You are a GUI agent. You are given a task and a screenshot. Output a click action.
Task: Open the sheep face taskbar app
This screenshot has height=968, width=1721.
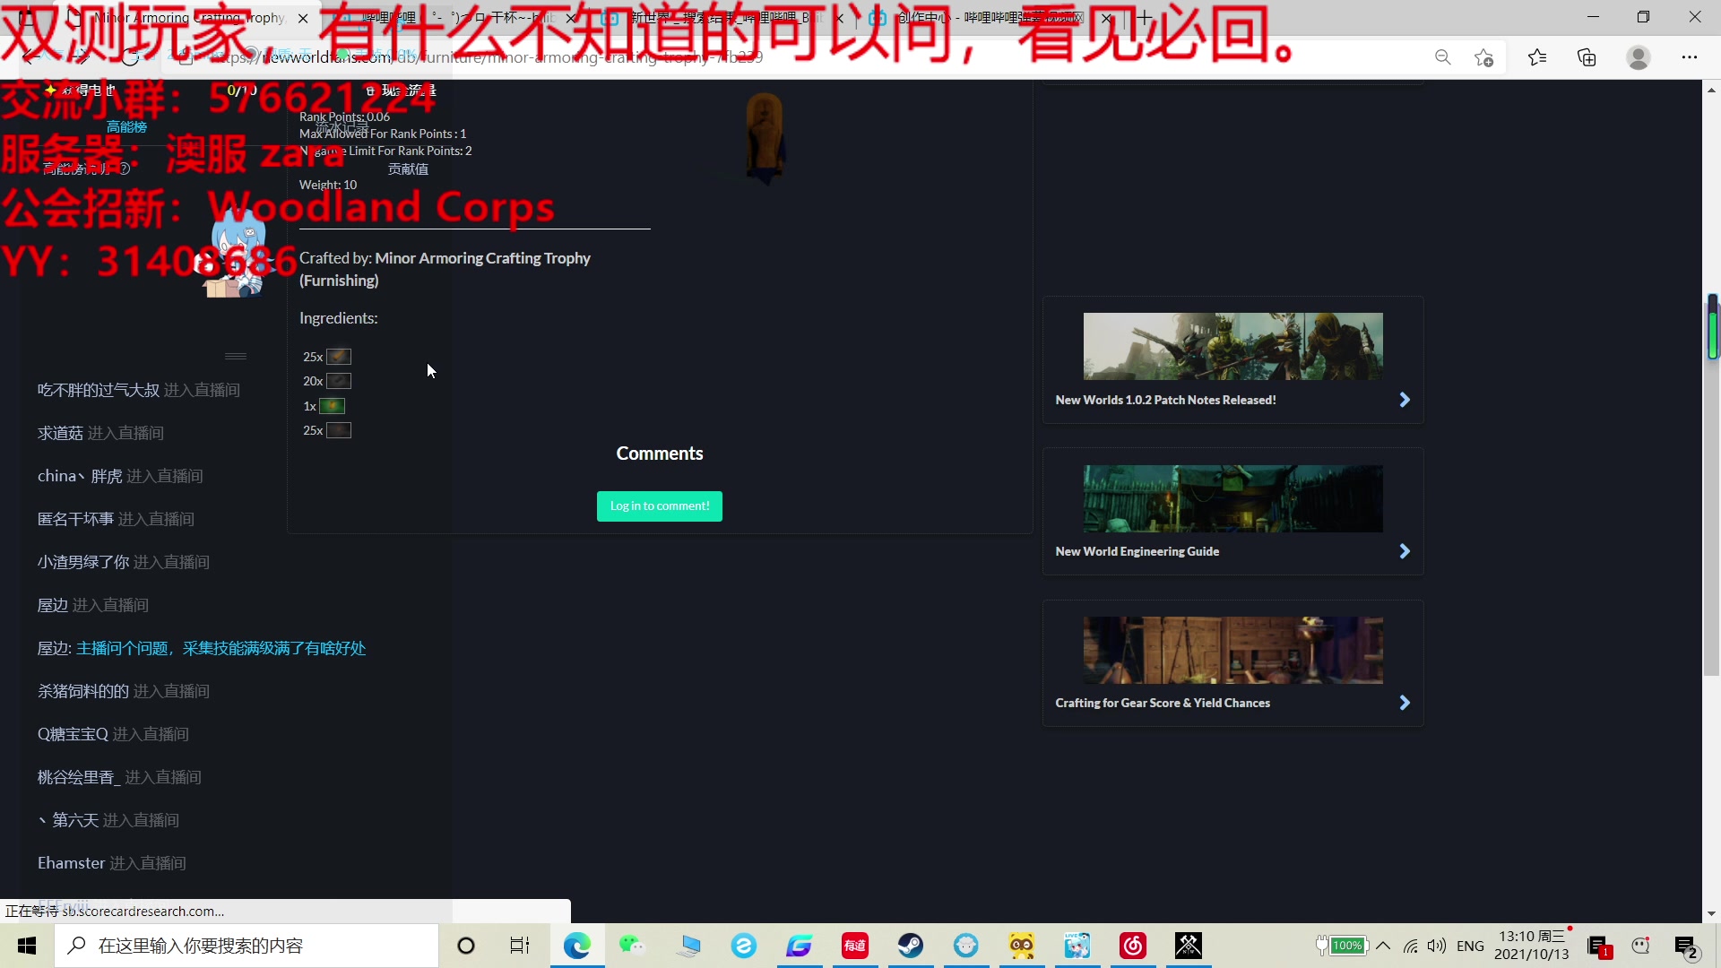point(966,946)
